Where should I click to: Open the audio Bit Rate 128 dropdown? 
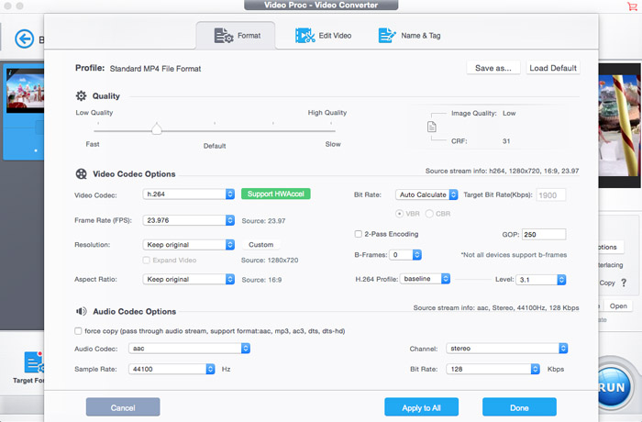(493, 369)
